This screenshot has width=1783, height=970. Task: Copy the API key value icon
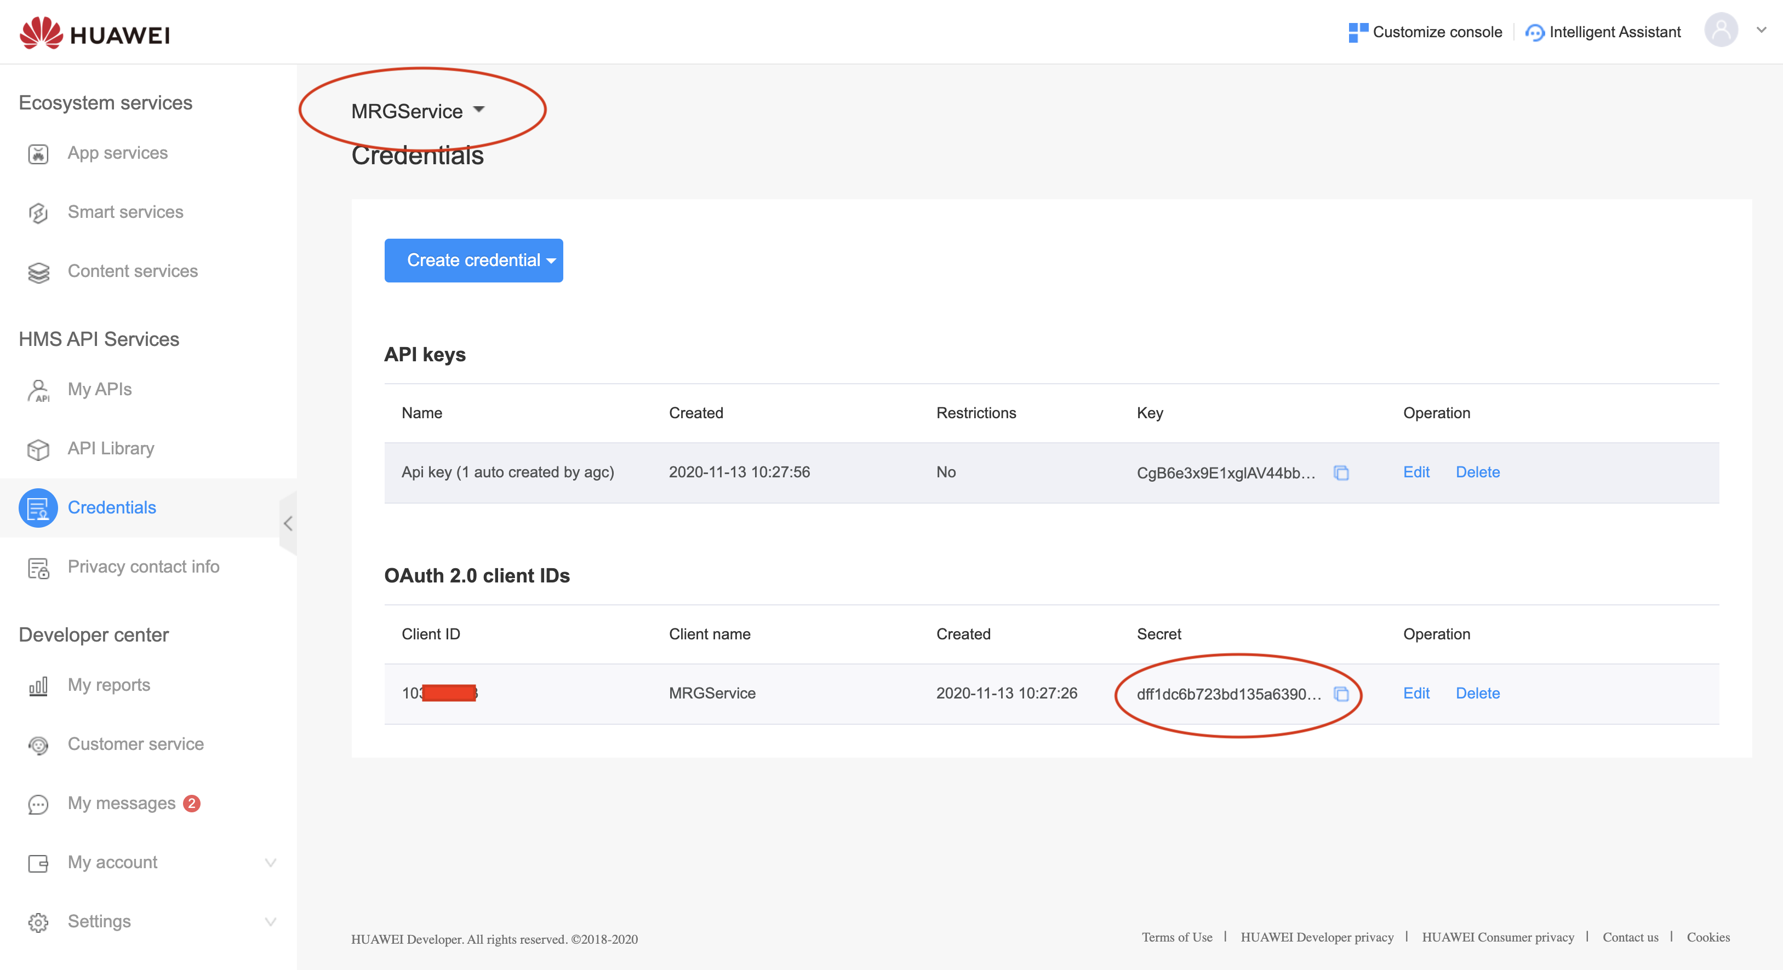[1341, 473]
